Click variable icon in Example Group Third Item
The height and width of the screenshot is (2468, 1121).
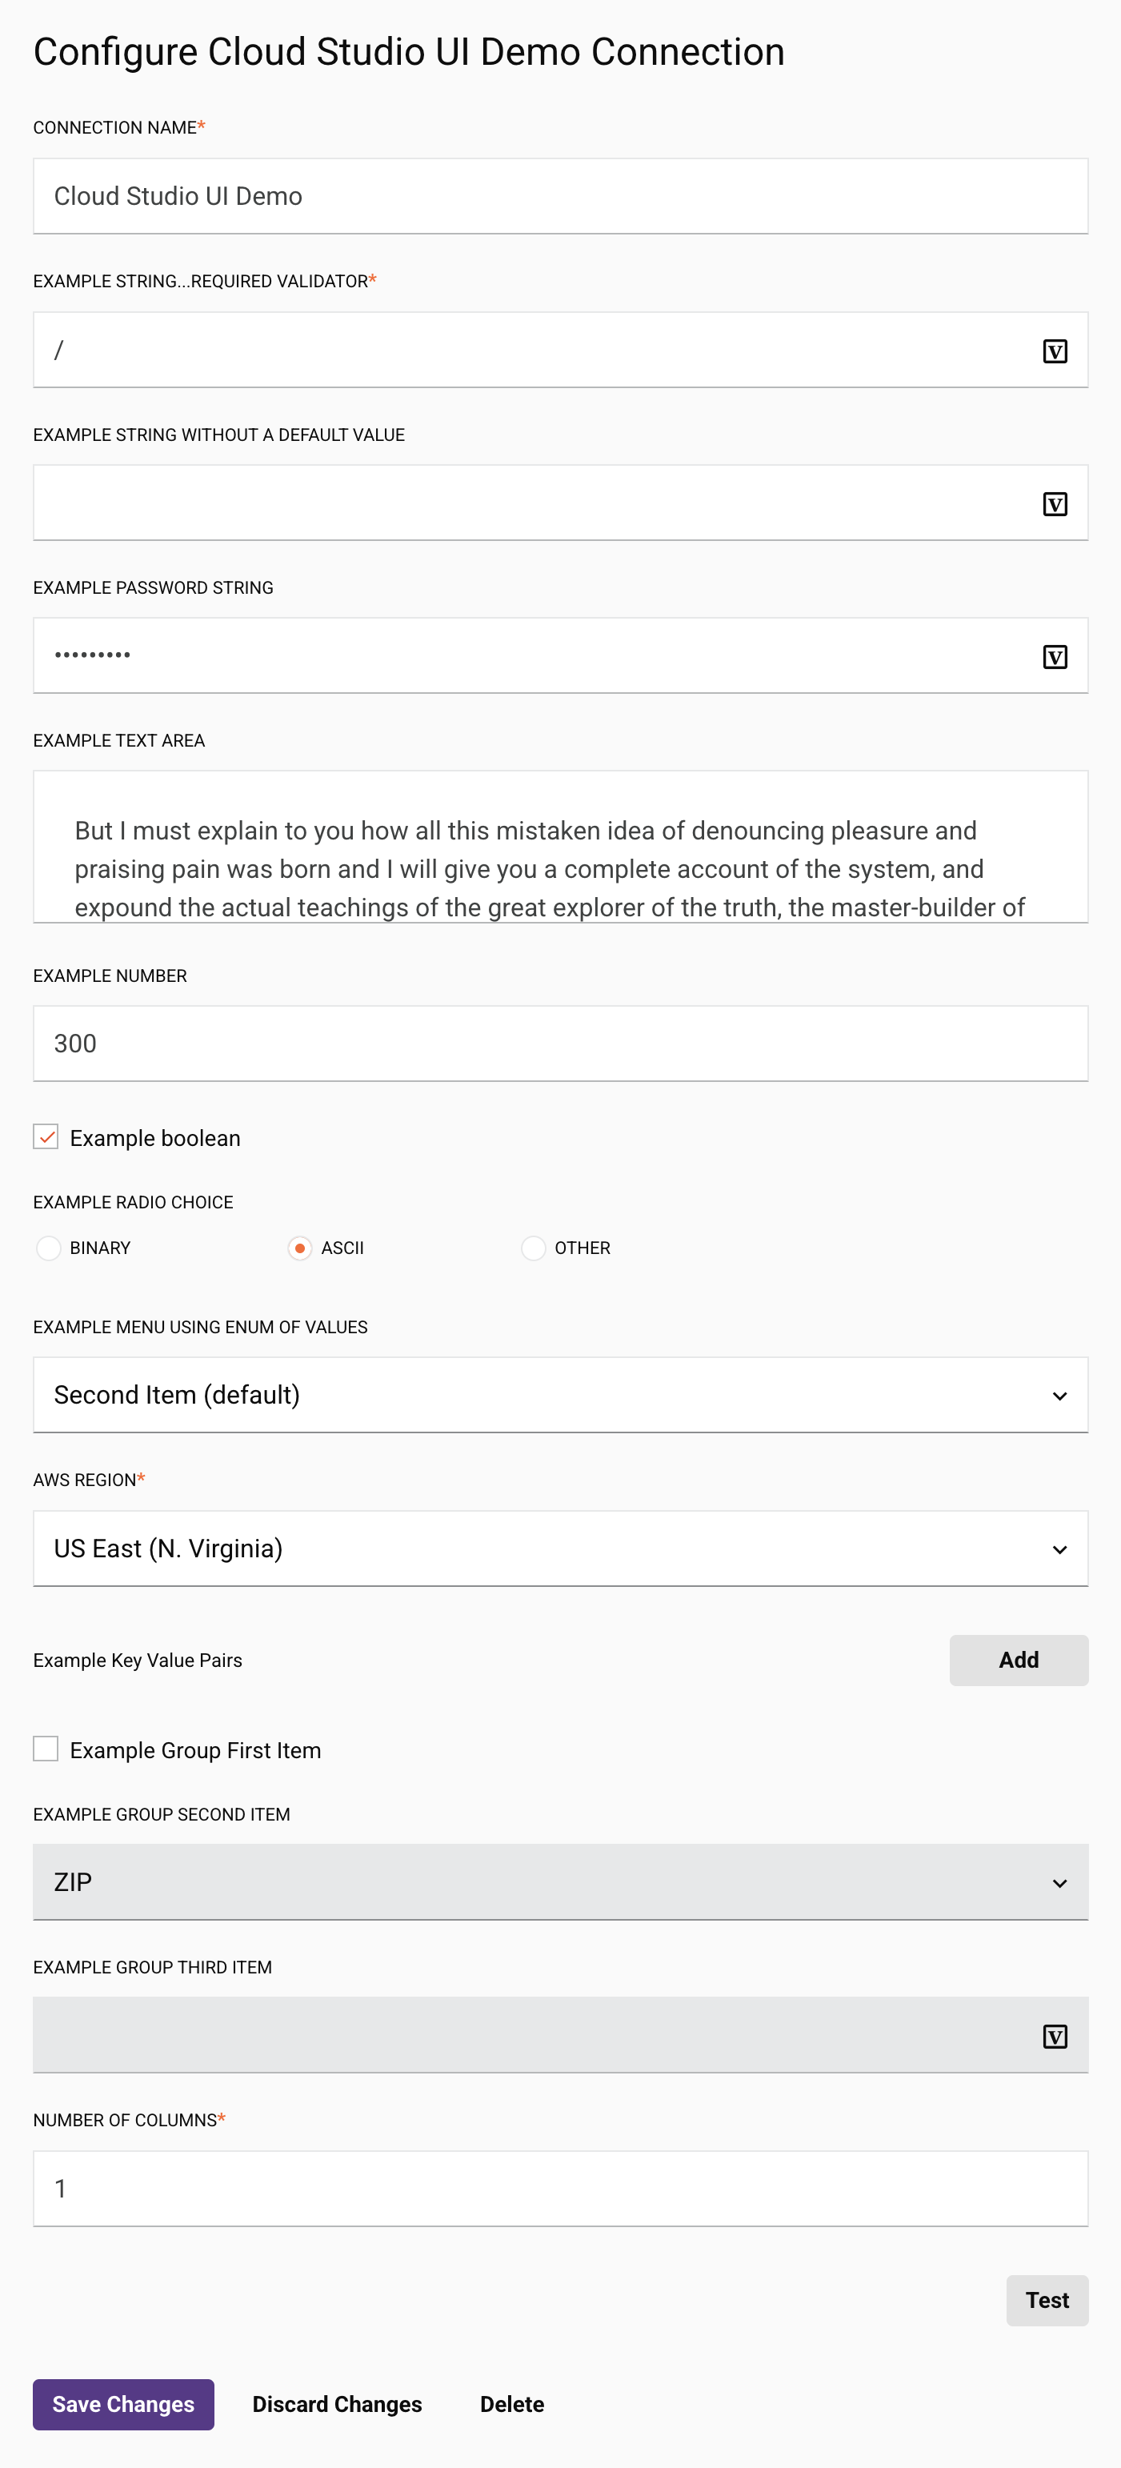point(1055,2036)
